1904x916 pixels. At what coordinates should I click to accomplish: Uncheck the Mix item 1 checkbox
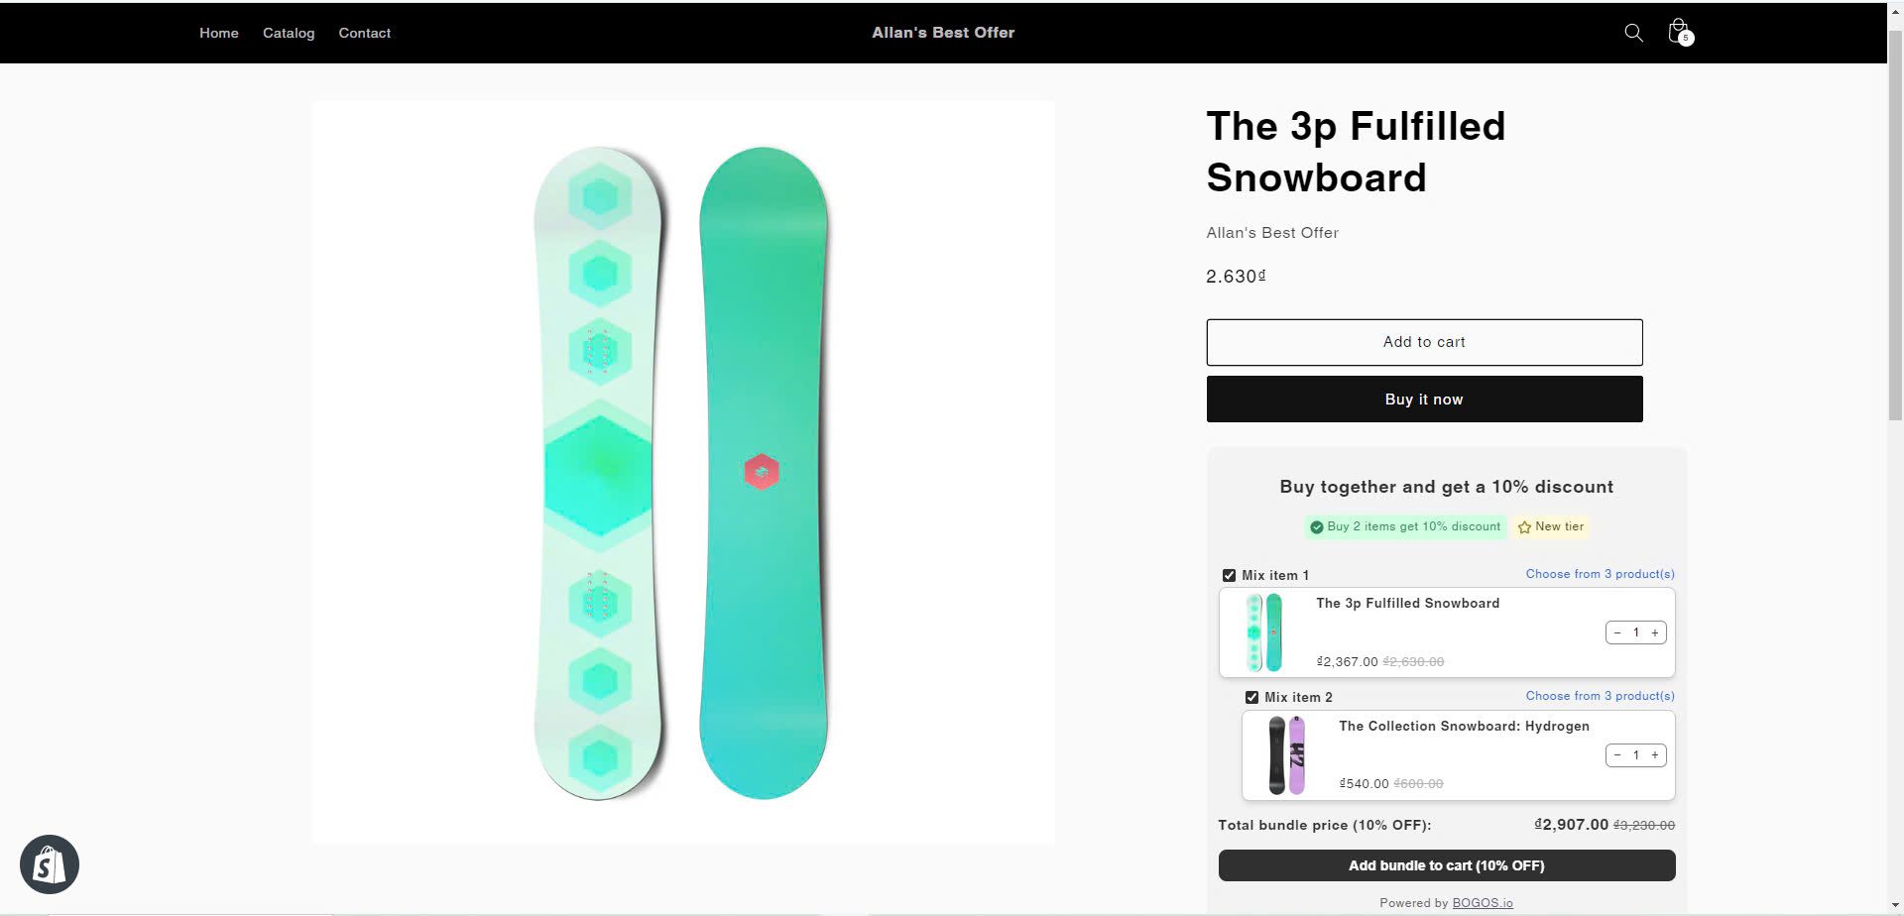point(1229,575)
